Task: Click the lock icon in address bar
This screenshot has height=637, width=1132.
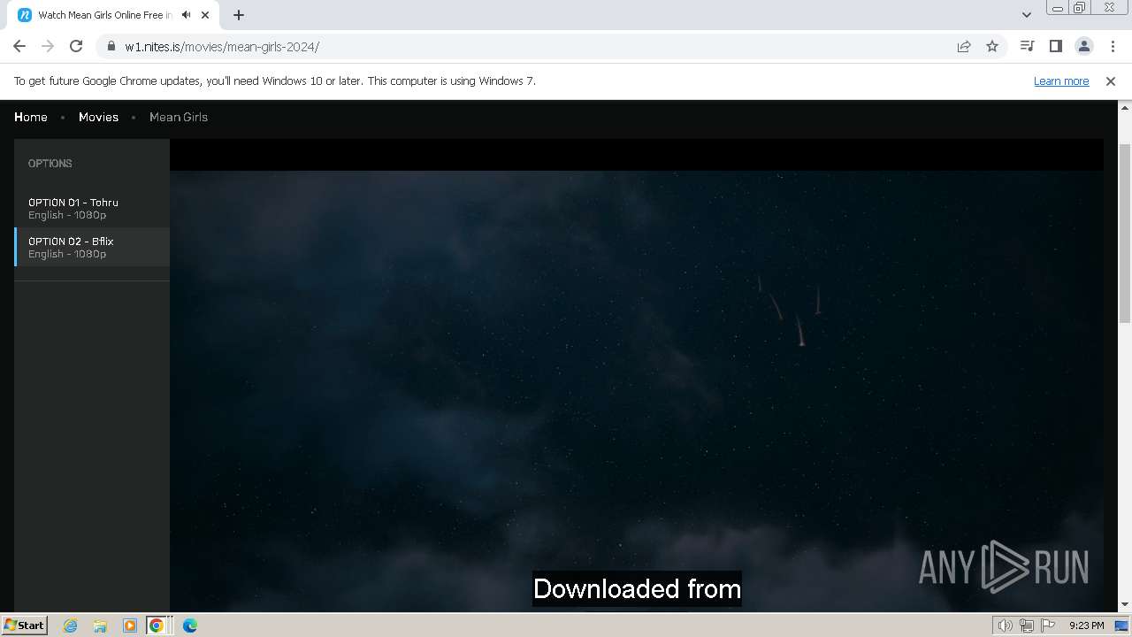Action: tap(111, 47)
